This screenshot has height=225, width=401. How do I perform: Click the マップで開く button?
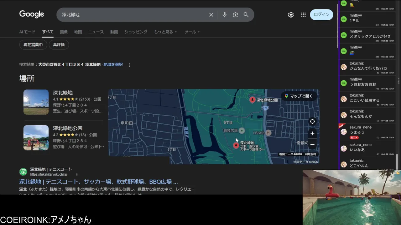click(298, 96)
